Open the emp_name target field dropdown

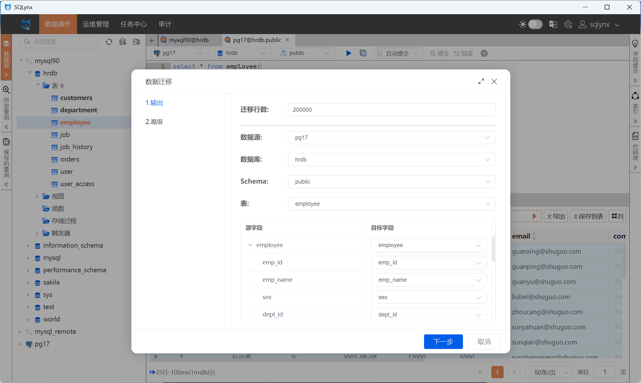(x=428, y=280)
